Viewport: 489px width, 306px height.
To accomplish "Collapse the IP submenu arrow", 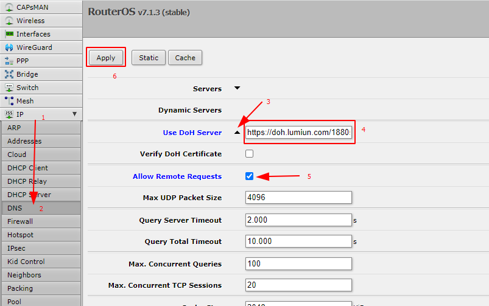I will pyautogui.click(x=74, y=114).
